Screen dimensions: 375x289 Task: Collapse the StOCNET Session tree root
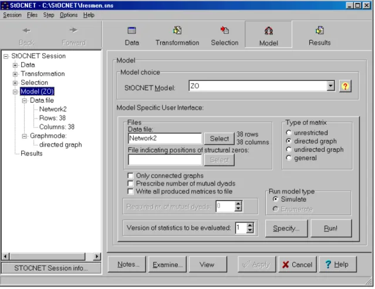pyautogui.click(x=6, y=56)
